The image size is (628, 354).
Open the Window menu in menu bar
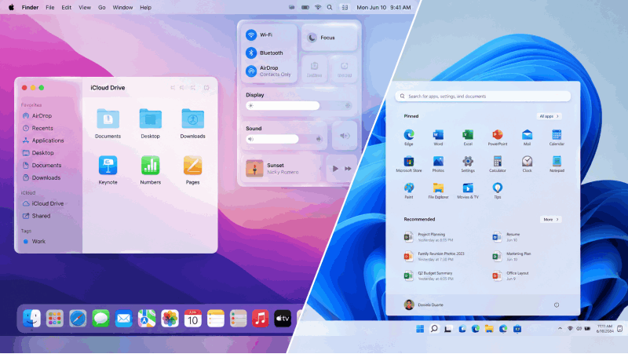(122, 7)
